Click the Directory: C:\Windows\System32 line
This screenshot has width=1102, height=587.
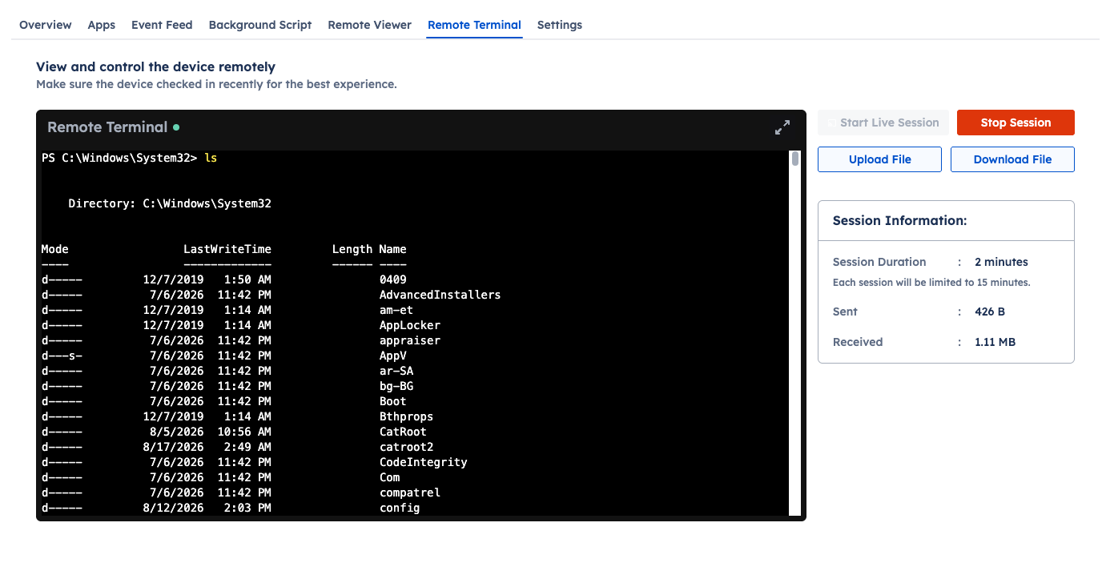coord(170,203)
